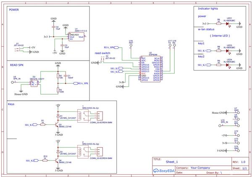
Task: Select the Indicator lights heading text
Action: coord(208,8)
